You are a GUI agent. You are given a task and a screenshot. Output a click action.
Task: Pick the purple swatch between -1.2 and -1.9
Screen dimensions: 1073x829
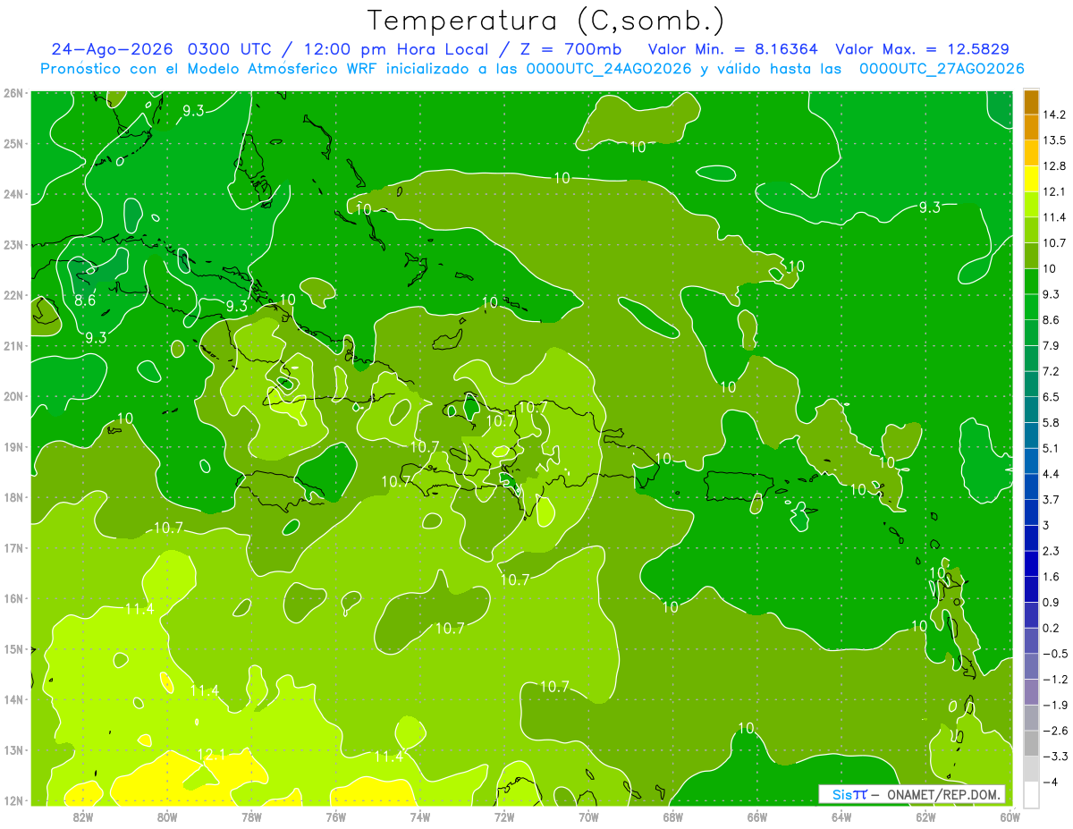point(1031,691)
